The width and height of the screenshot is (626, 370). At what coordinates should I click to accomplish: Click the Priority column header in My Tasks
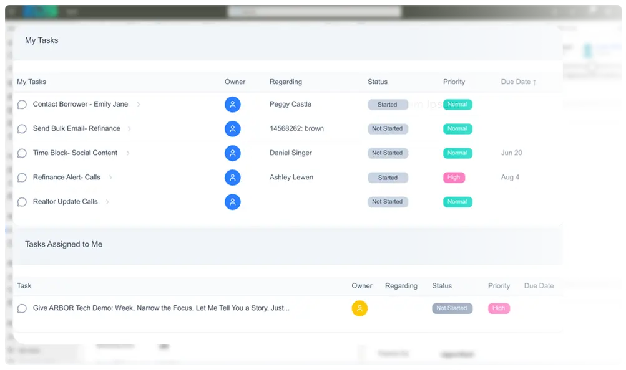click(454, 82)
